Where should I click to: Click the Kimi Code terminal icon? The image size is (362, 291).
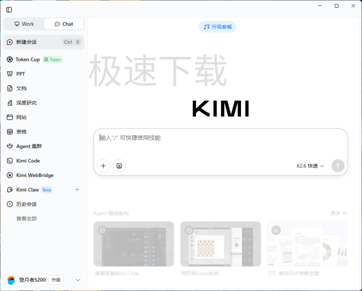10,161
